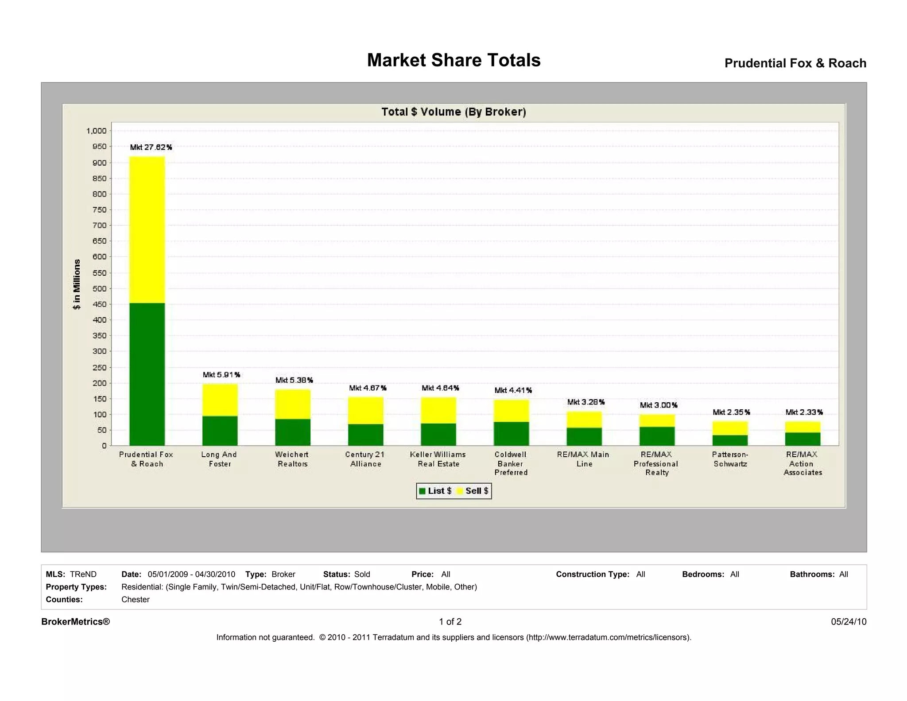This screenshot has height=701, width=907.
Task: Click the yellow segment of Prudential Fox & Roach bar
Action: (x=147, y=229)
